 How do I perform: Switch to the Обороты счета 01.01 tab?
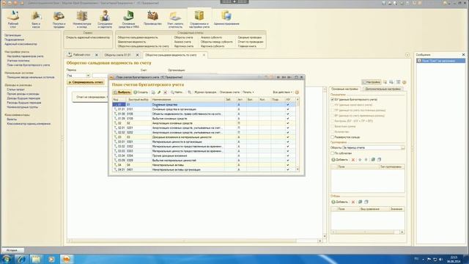pyautogui.click(x=117, y=55)
